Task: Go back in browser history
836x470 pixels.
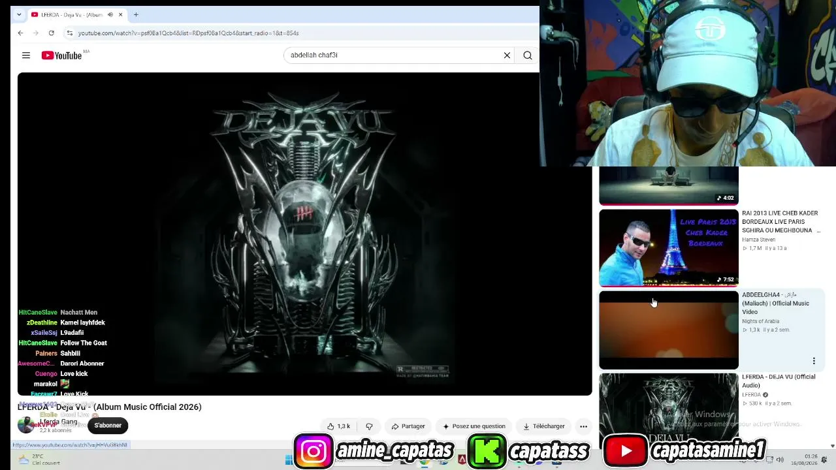Action: [x=20, y=33]
